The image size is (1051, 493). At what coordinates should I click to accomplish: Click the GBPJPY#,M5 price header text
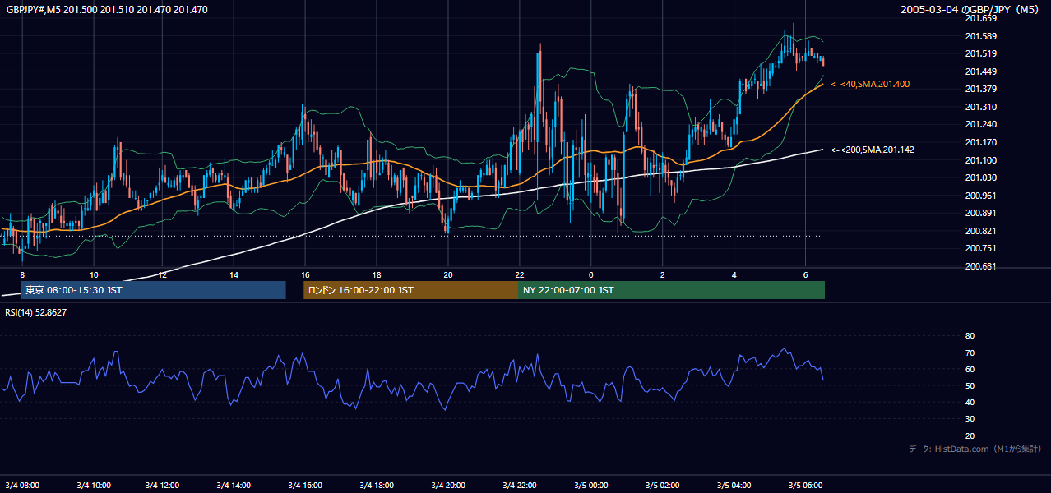coord(107,10)
